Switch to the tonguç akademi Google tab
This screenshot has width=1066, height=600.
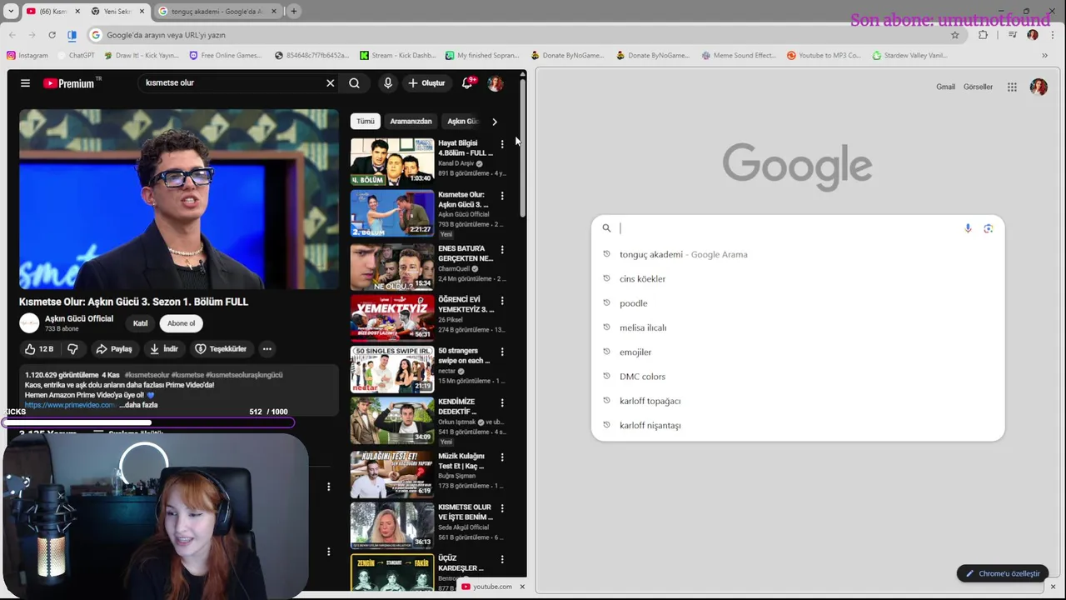point(217,11)
